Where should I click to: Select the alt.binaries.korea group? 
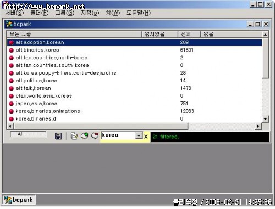[x=37, y=50]
